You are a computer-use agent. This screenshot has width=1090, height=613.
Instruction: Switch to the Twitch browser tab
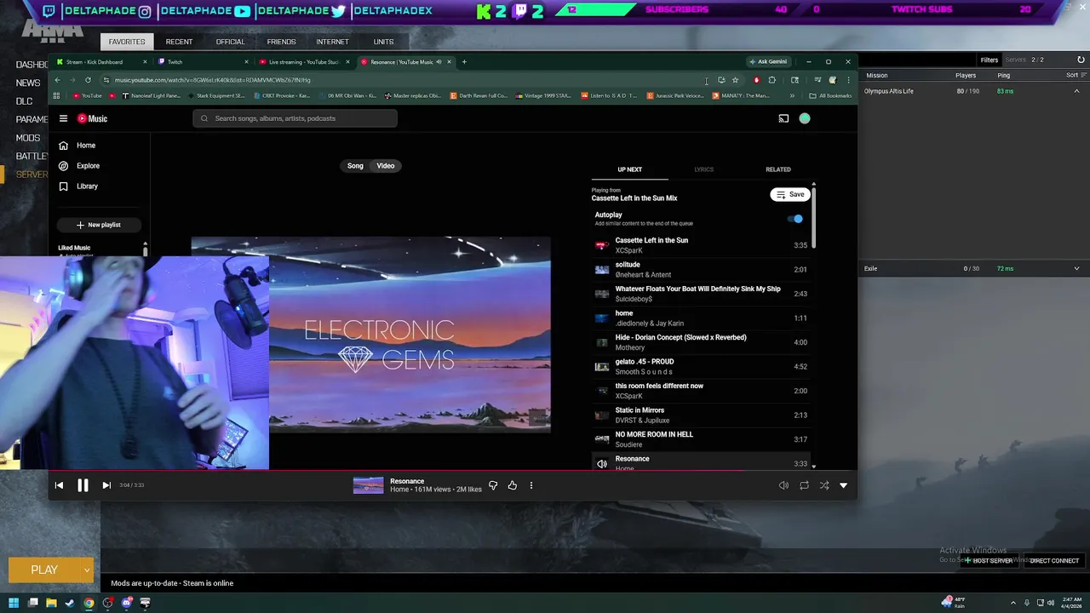pos(204,62)
